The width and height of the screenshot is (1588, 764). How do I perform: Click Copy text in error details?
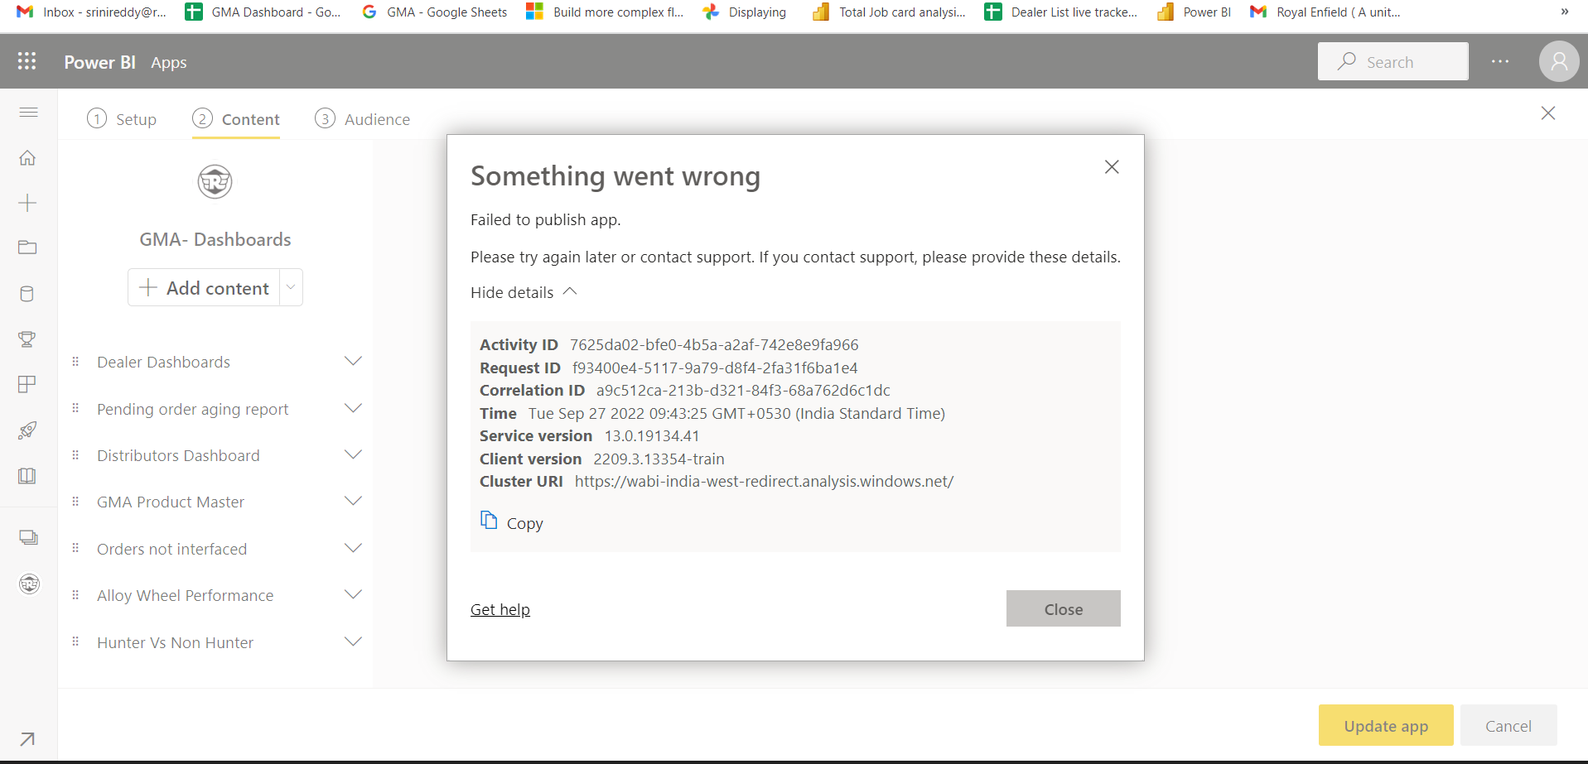tap(525, 523)
